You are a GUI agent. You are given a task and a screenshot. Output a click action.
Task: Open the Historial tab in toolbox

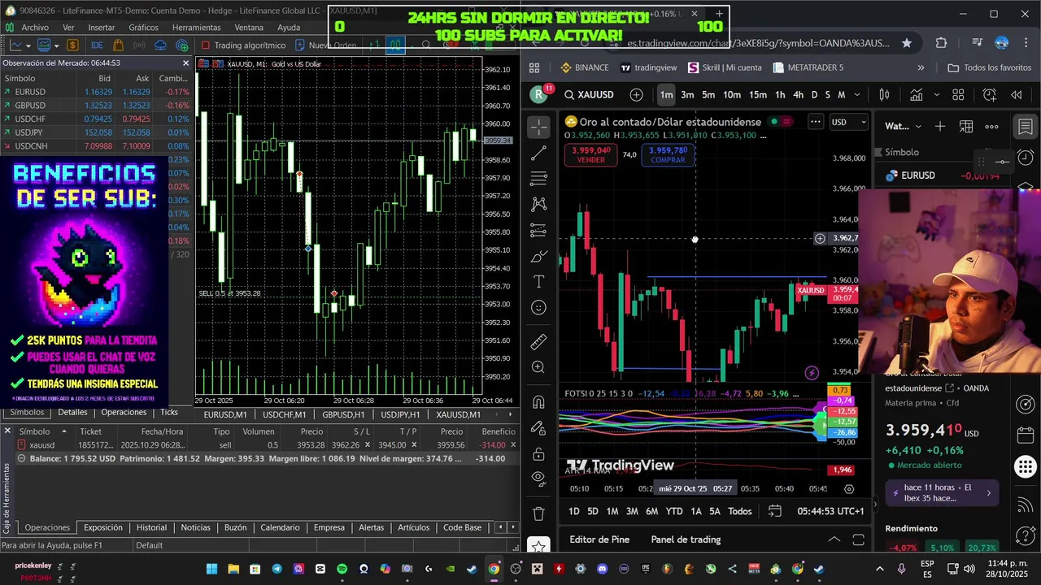click(x=151, y=527)
